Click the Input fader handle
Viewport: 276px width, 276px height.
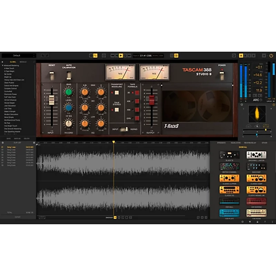coord(51,100)
